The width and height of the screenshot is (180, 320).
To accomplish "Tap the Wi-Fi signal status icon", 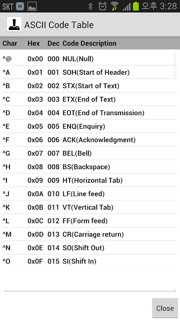I will pos(114,6).
